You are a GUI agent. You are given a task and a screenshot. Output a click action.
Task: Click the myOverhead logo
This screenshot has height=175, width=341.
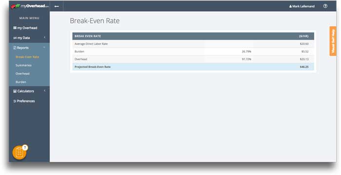point(30,6)
